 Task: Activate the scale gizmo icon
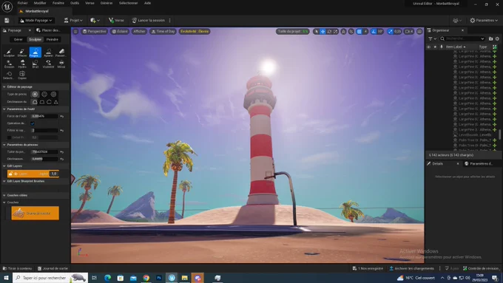click(336, 32)
